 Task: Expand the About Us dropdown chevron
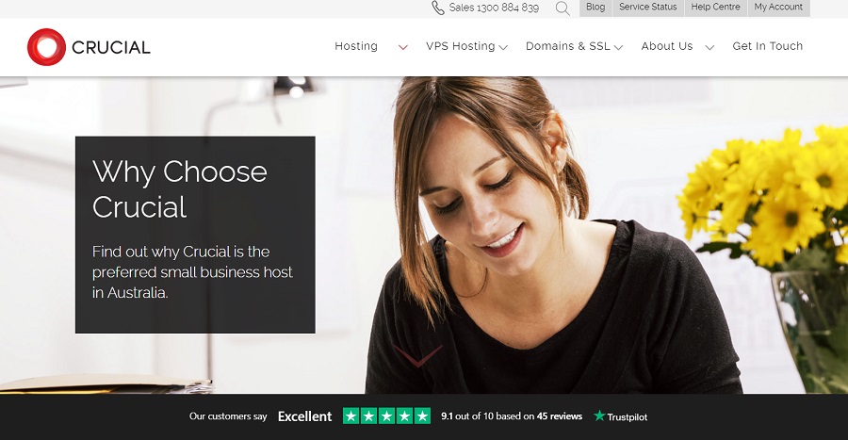(710, 47)
